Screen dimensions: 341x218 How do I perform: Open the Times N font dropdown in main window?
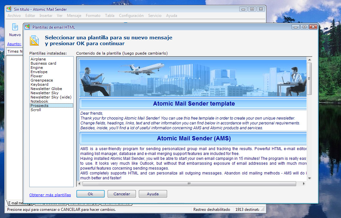(x=15, y=51)
